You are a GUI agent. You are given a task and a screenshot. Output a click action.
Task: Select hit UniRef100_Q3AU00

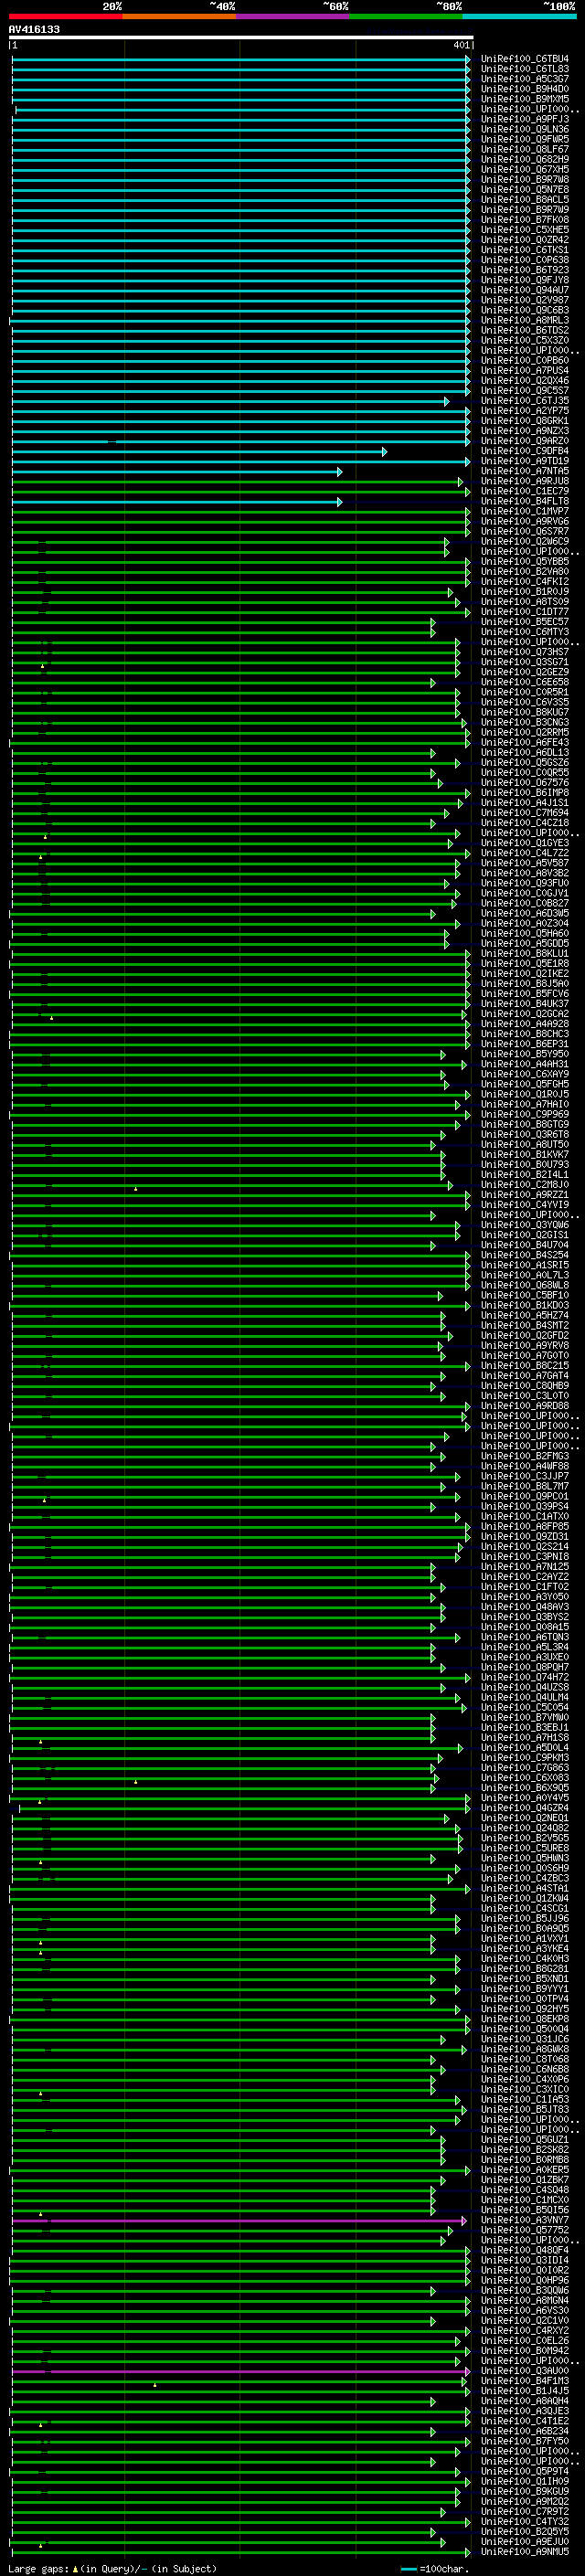click(x=524, y=2371)
